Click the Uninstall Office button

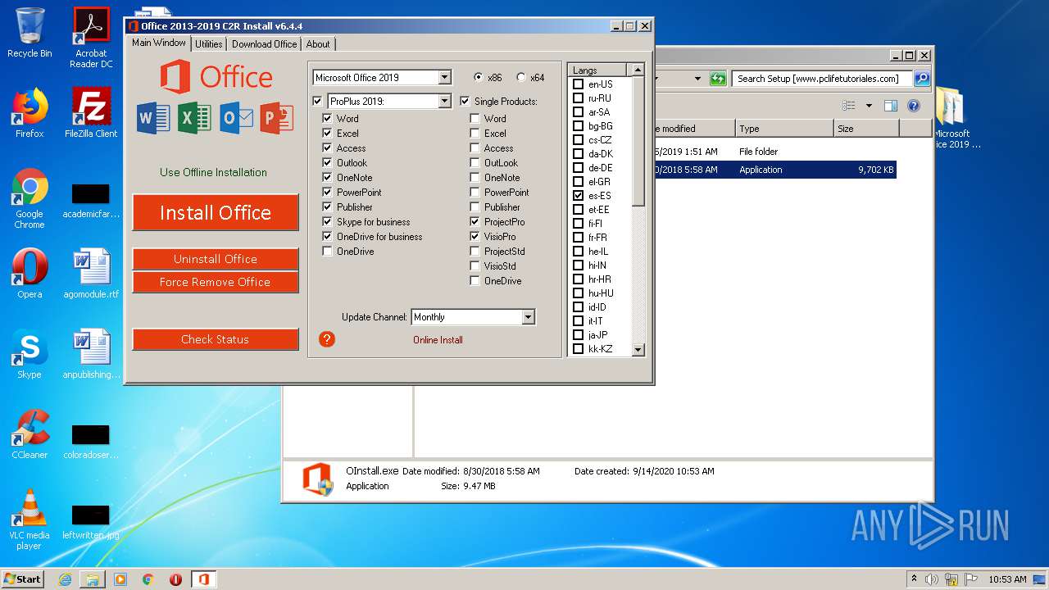[216, 259]
